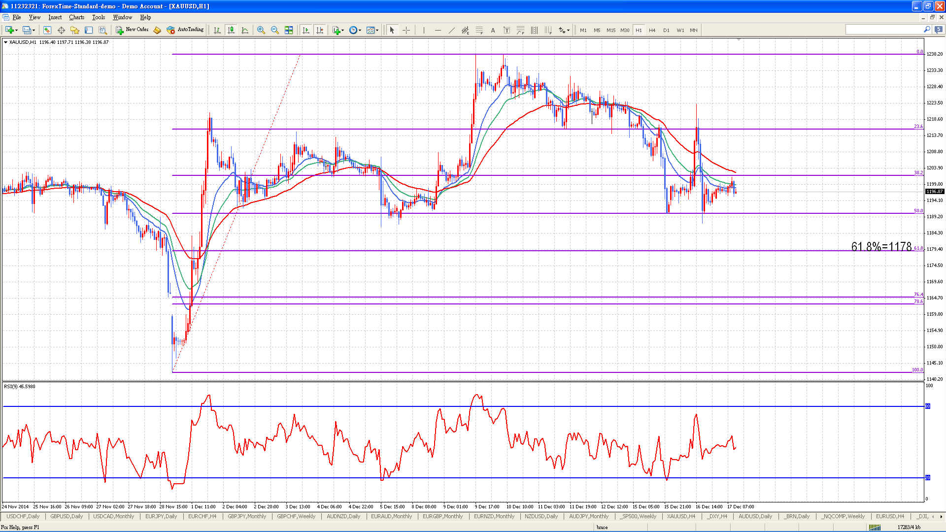
Task: Open a new chart via toolbar icon
Action: (9, 30)
